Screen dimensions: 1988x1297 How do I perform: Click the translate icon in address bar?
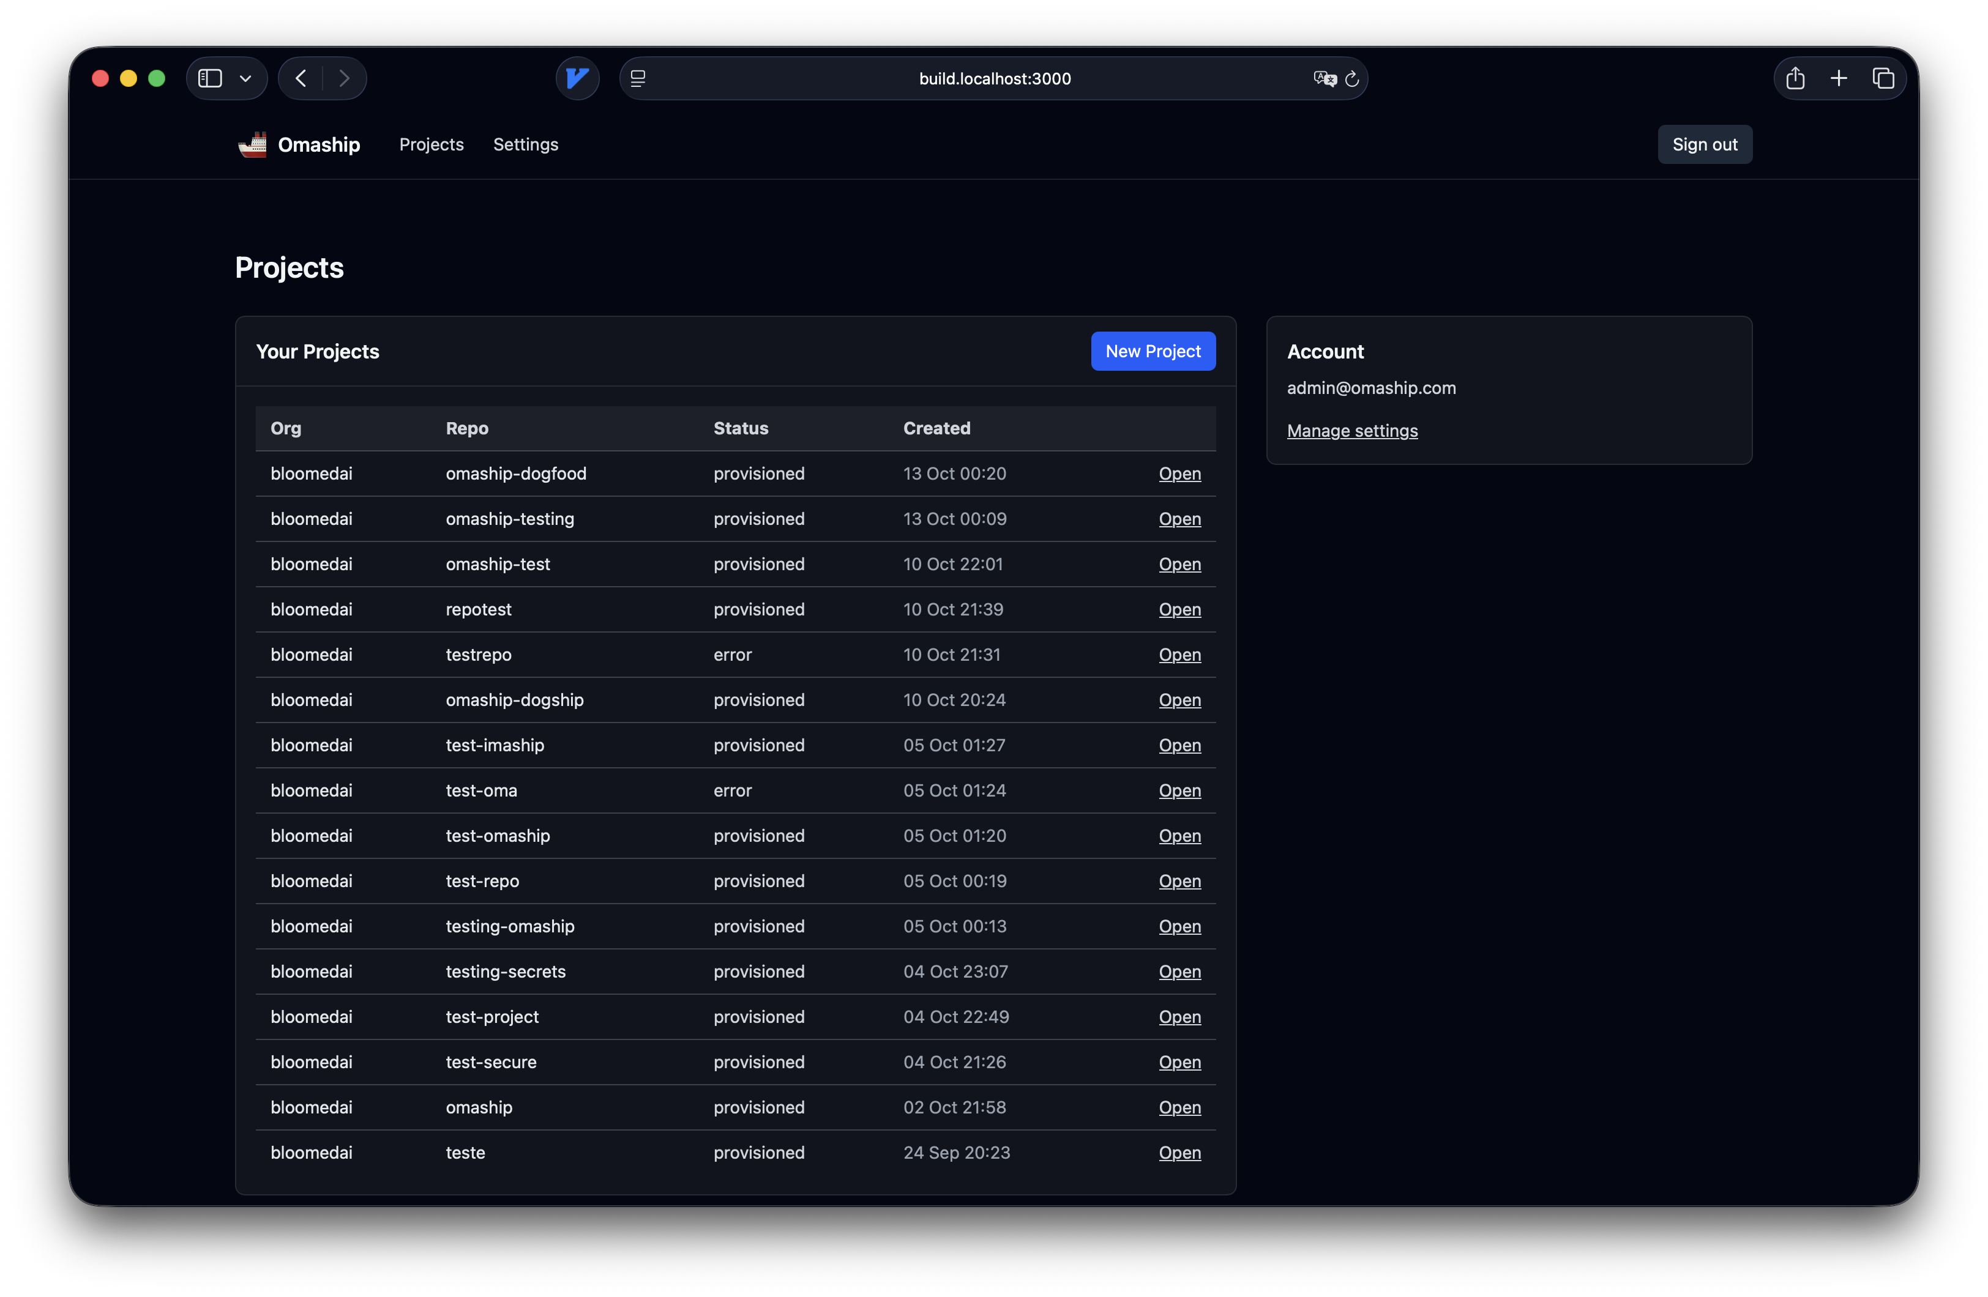[x=1324, y=78]
